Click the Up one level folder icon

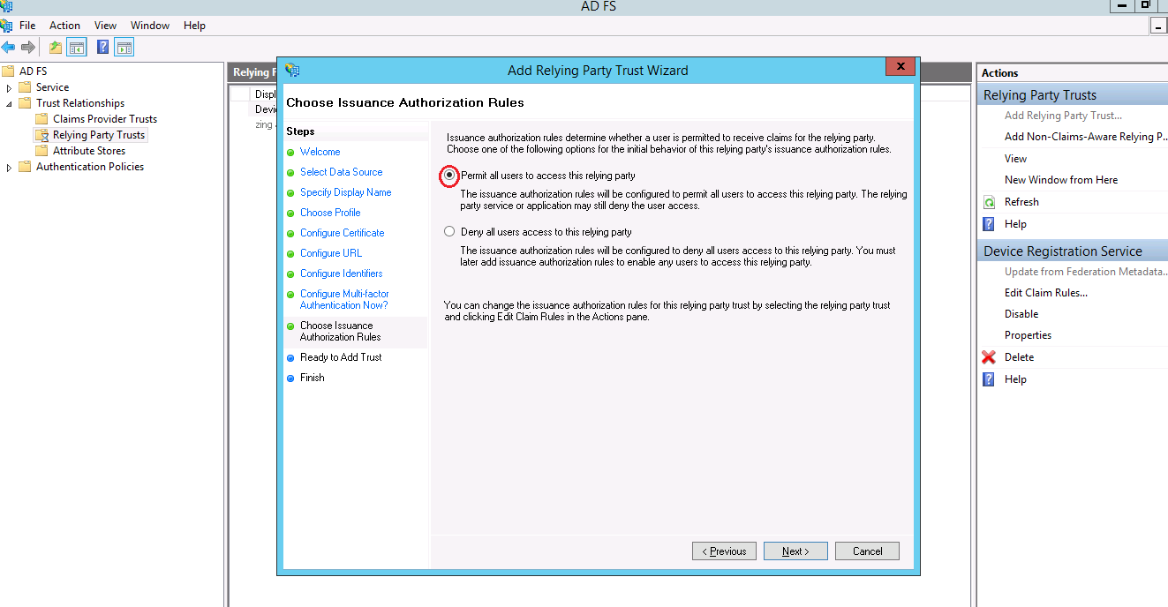pyautogui.click(x=56, y=47)
